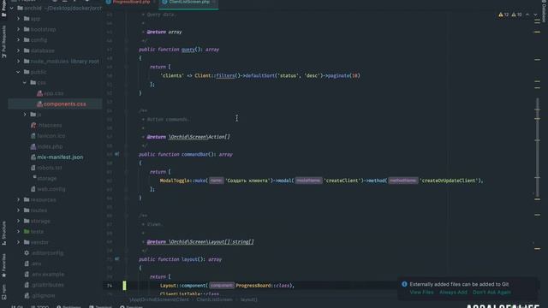Select components.css file
The height and width of the screenshot is (308, 548).
[x=64, y=104]
